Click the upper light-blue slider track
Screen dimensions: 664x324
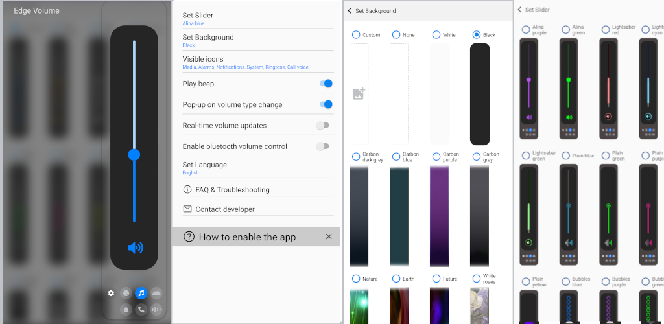[x=134, y=95]
